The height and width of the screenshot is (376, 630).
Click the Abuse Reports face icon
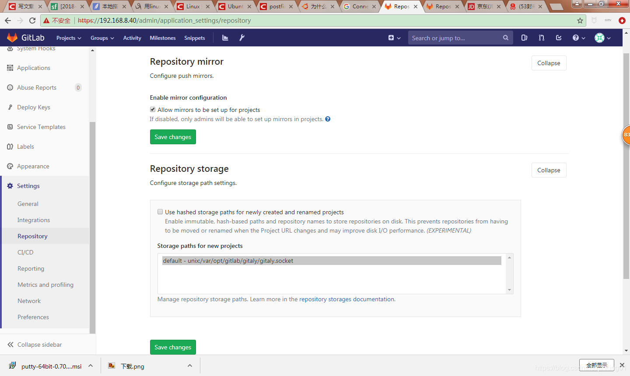tap(10, 87)
